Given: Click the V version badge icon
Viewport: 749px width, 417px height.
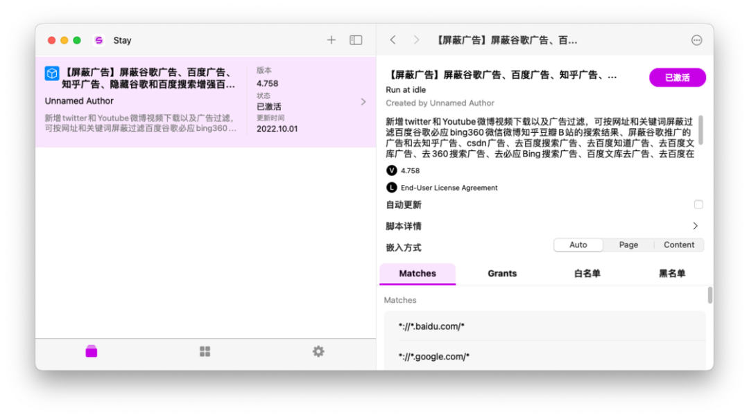Looking at the screenshot, I should click(x=391, y=170).
